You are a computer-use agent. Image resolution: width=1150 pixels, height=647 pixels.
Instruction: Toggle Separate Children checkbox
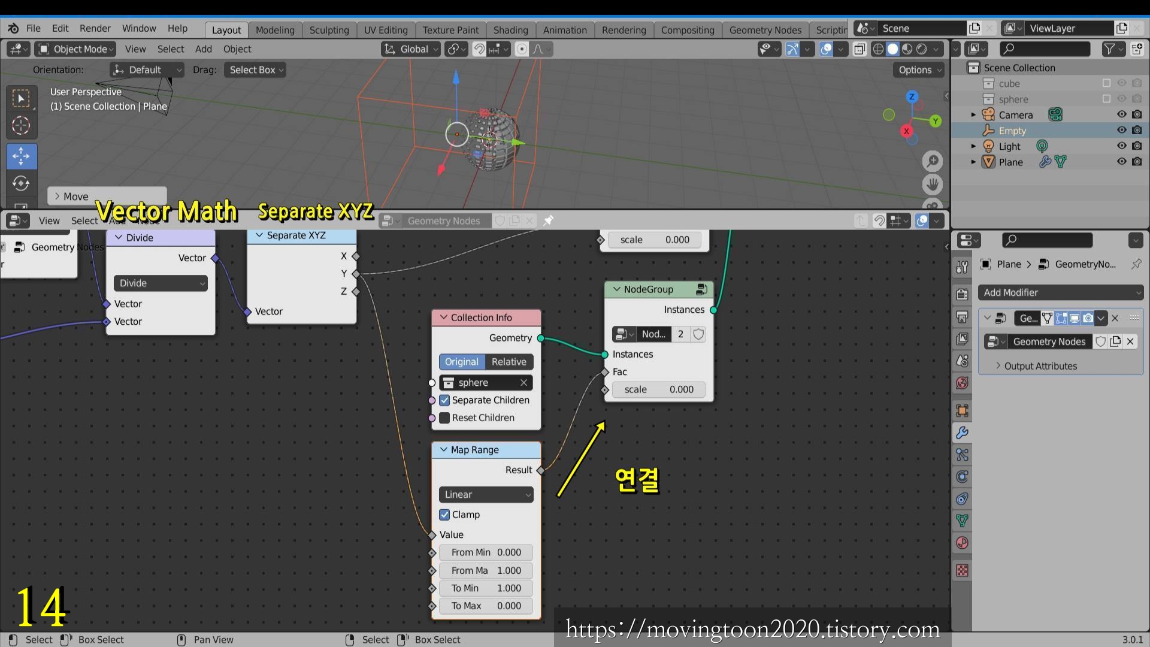point(444,400)
